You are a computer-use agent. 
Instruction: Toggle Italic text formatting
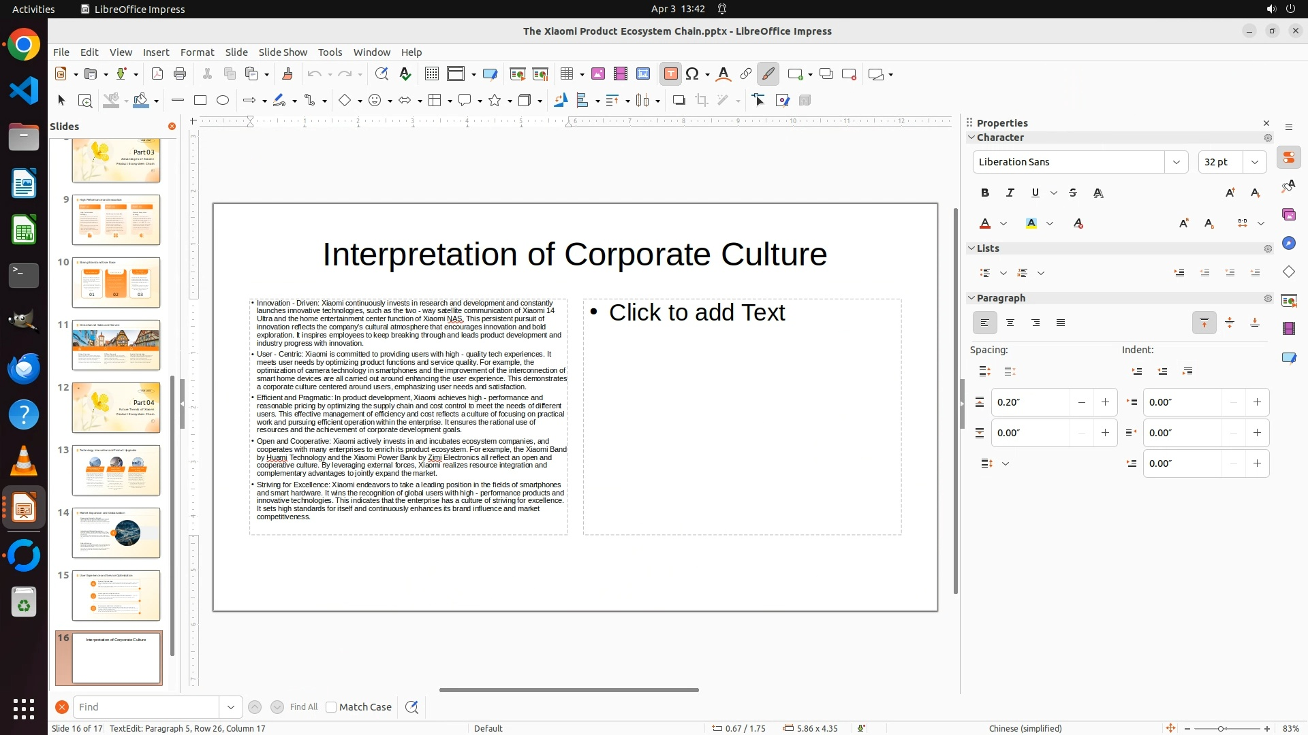1010,193
